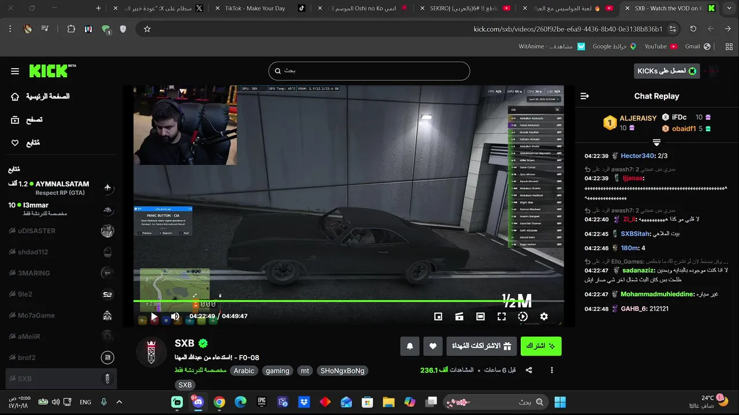Go to the Kick home page link

[x=40, y=96]
